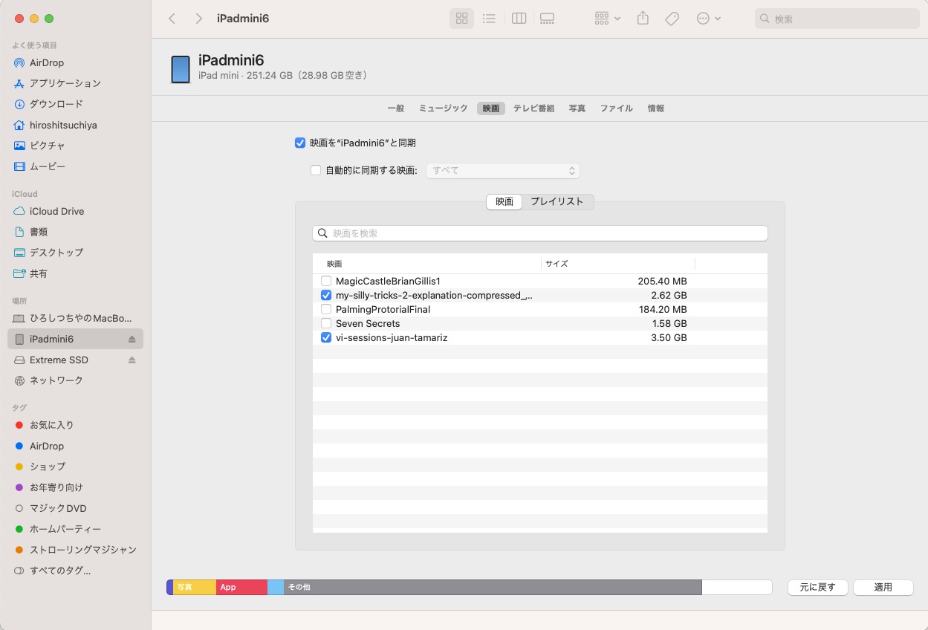Eject the Extreme SSD drive

pyautogui.click(x=132, y=360)
